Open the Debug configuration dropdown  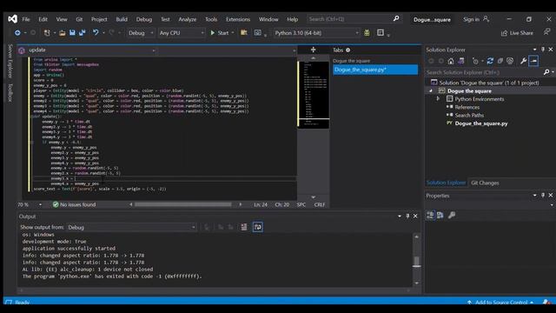(x=141, y=33)
